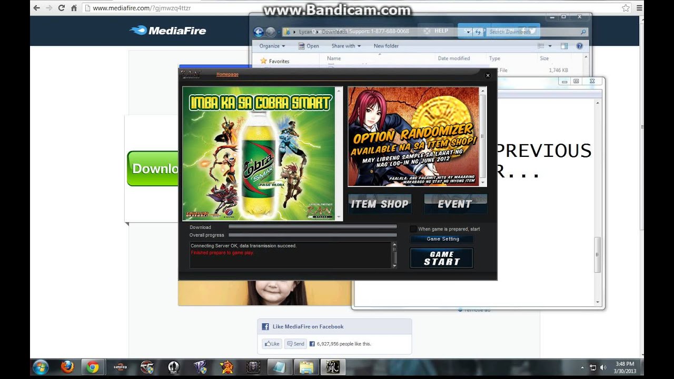674x379 pixels.
Task: Open the Explorer help question-mark icon
Action: click(x=579, y=46)
